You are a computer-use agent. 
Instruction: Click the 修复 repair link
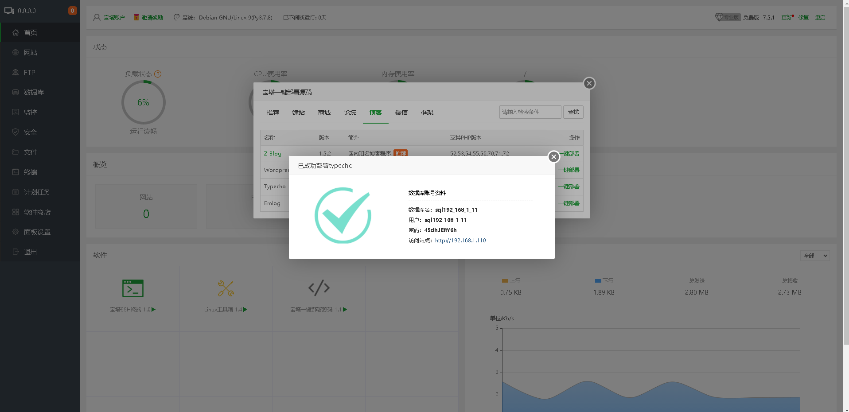(803, 18)
